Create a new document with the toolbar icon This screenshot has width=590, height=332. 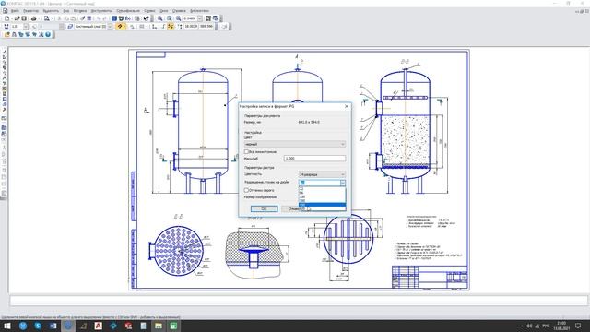click(x=7, y=18)
